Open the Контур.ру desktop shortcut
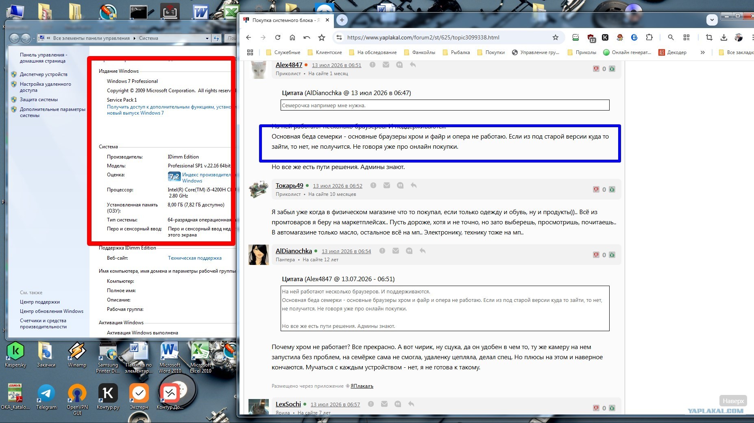This screenshot has height=423, width=754. pyautogui.click(x=108, y=397)
